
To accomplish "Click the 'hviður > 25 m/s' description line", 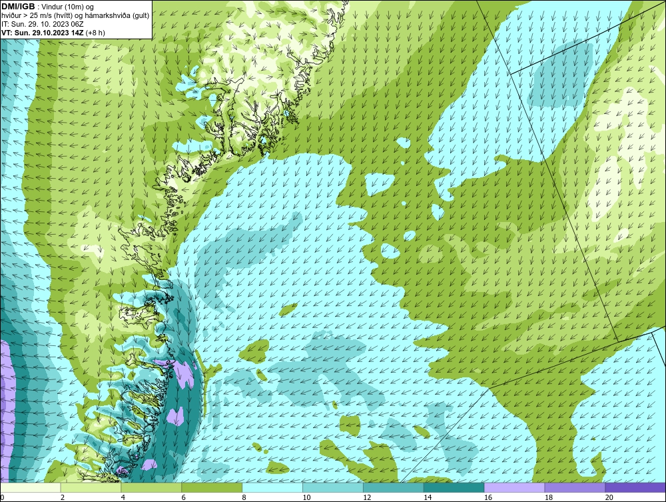I will tap(75, 15).
